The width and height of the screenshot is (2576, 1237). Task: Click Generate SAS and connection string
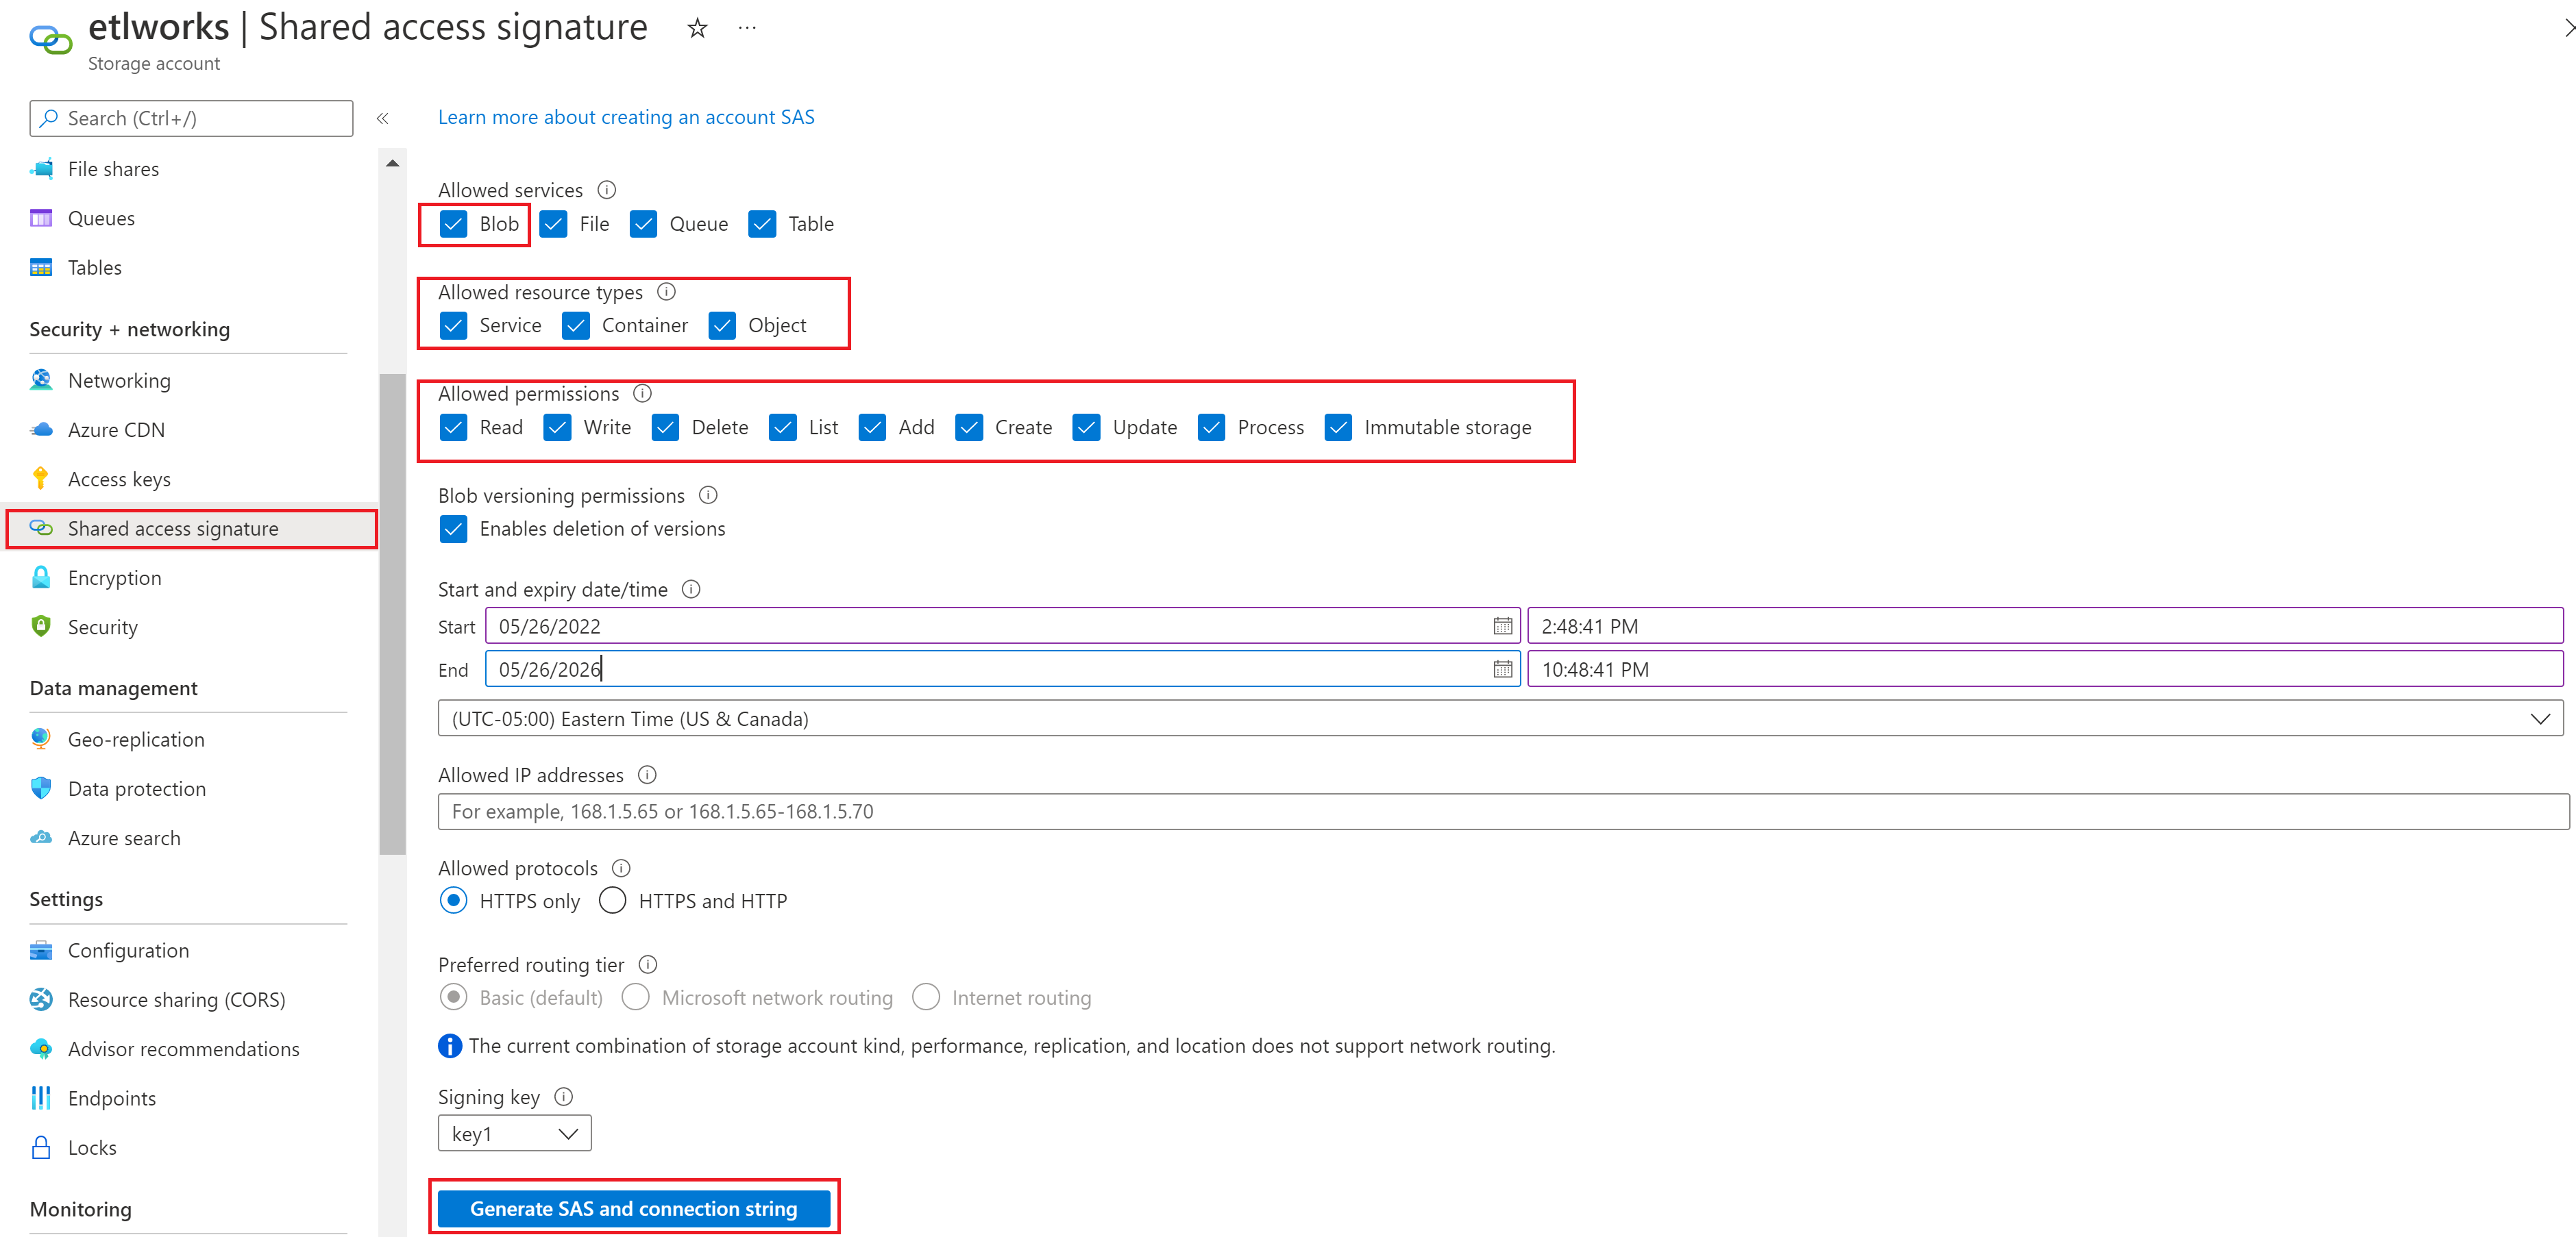click(634, 1208)
